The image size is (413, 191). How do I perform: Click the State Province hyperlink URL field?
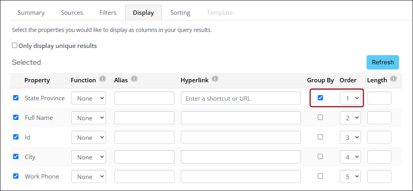241,98
